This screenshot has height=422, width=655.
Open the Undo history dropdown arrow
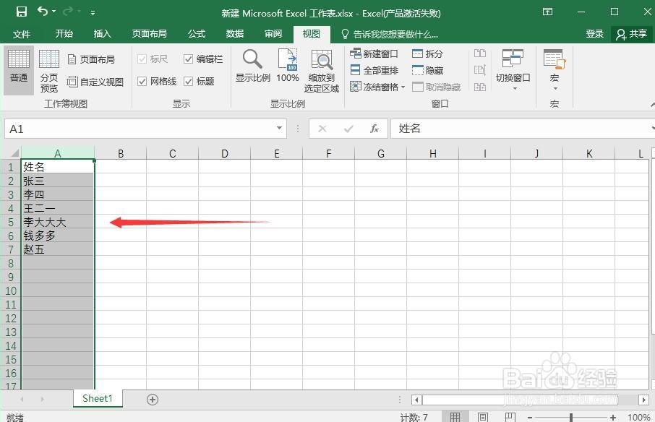pyautogui.click(x=54, y=12)
